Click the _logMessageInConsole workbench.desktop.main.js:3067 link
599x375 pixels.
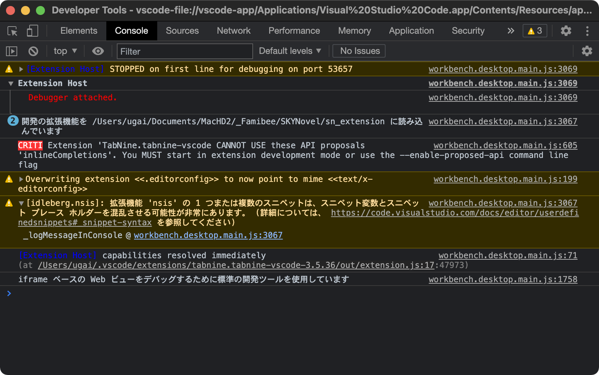[208, 235]
